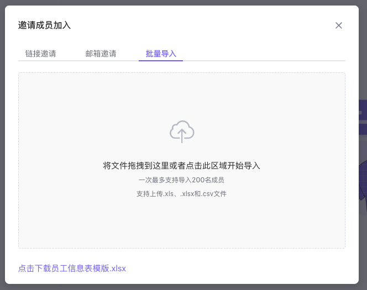Click the 将文件拖拽到这里 import prompt text
This screenshot has width=367, height=290.
pyautogui.click(x=181, y=166)
